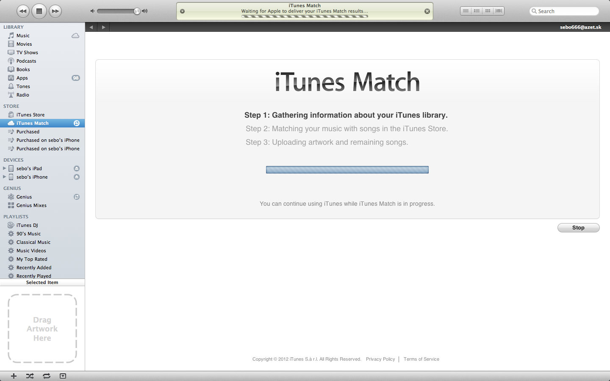Viewport: 610px width, 381px height.
Task: Expand sebo's iPhone device
Action: (5, 177)
